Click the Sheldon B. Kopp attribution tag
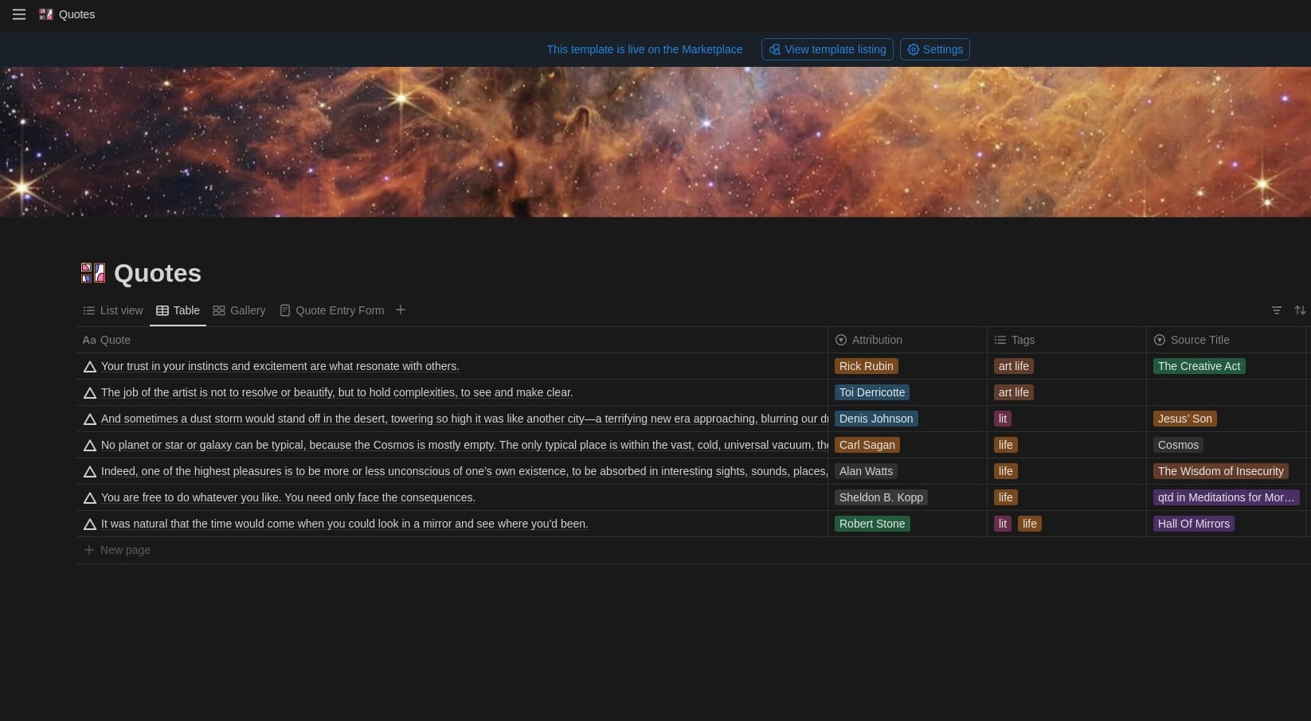Image resolution: width=1311 pixels, height=721 pixels. point(881,497)
